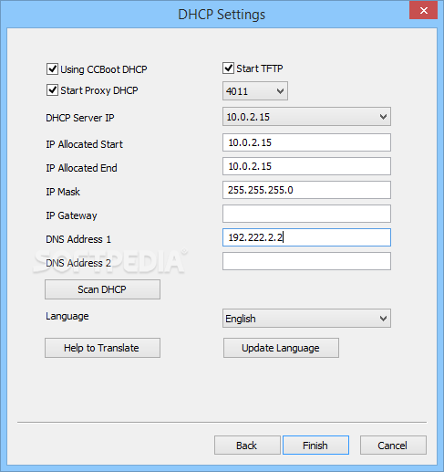Click the DNS Address 1 field
444x472 pixels.
point(306,237)
